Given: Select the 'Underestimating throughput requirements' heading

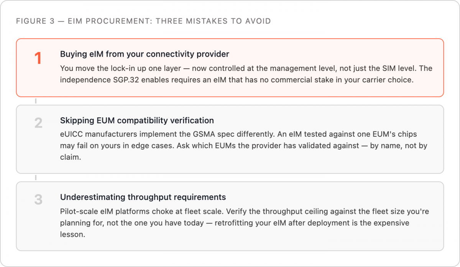Looking at the screenshot, I should tap(143, 197).
